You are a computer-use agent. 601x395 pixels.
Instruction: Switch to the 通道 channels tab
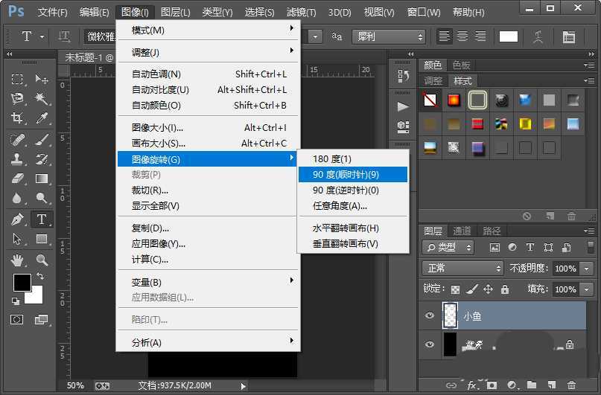pos(462,231)
